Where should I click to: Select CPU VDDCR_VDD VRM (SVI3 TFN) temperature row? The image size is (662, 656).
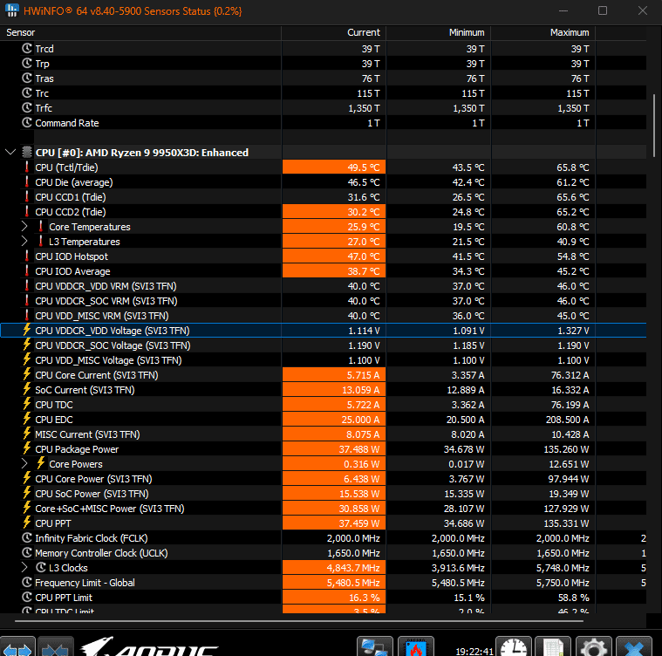point(324,286)
